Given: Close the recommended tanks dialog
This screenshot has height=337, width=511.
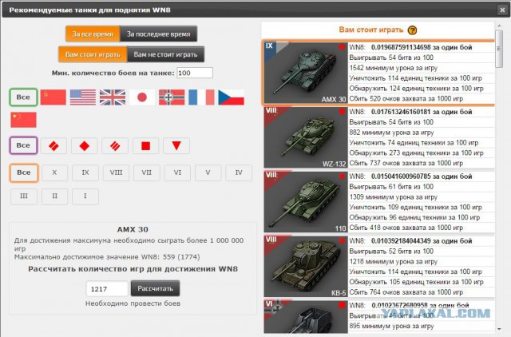Looking at the screenshot, I should click(x=502, y=10).
